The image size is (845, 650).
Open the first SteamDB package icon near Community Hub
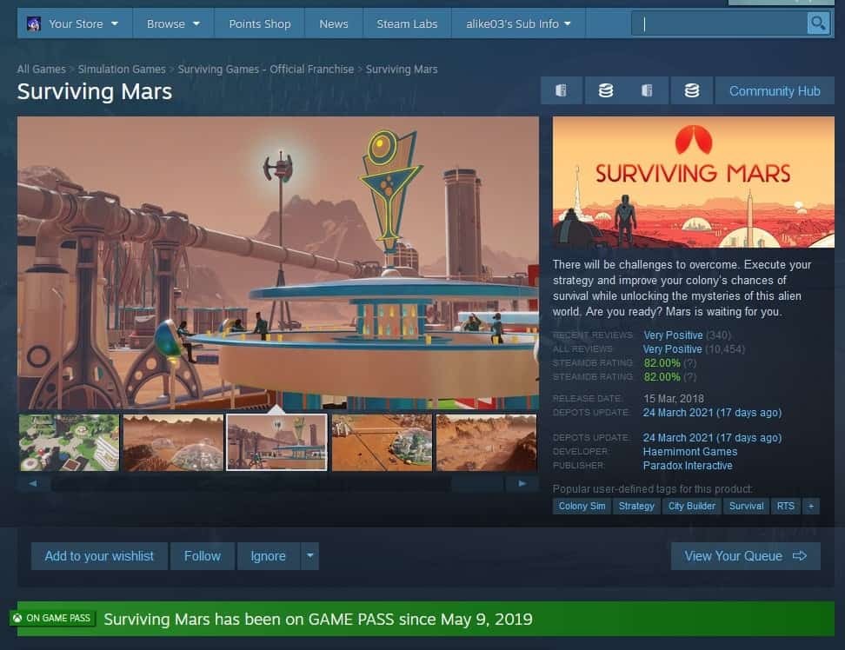(x=561, y=90)
